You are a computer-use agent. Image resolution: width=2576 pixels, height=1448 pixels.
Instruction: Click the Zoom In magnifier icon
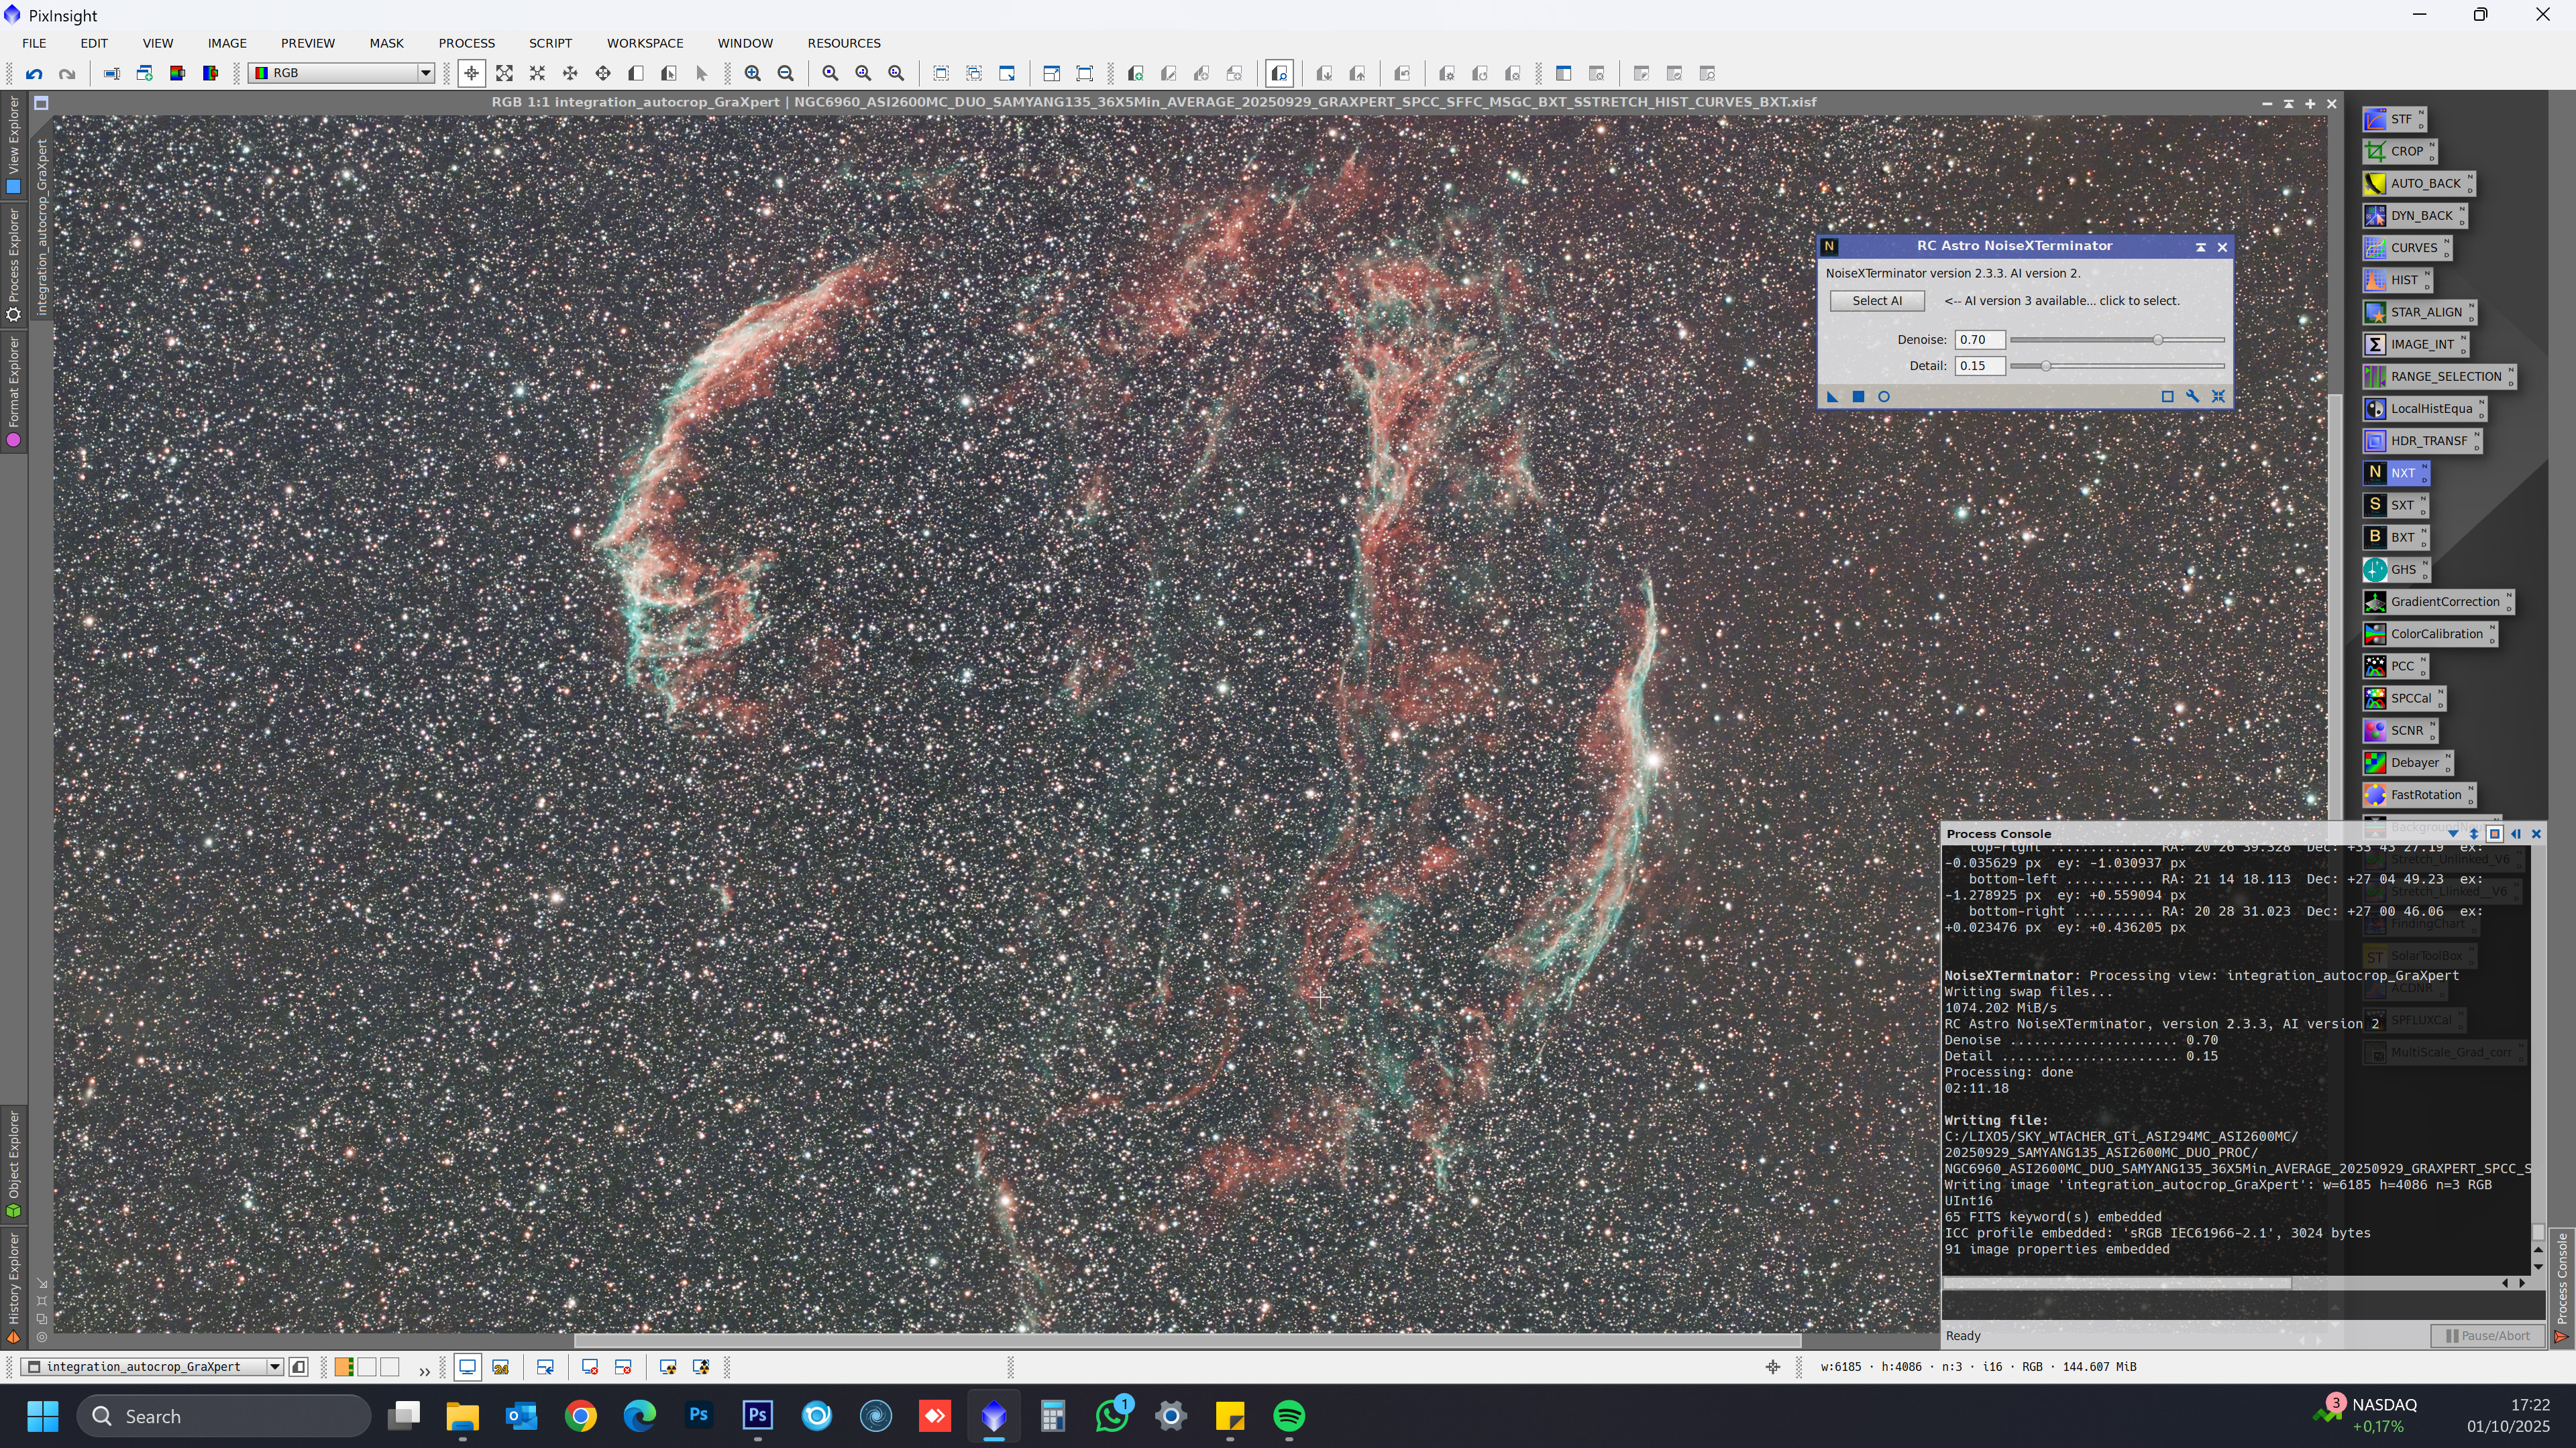click(753, 73)
